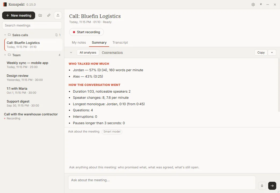Image resolution: width=280 pixels, height=193 pixels.
Task: Send the question with the arrow button
Action: pos(272,186)
